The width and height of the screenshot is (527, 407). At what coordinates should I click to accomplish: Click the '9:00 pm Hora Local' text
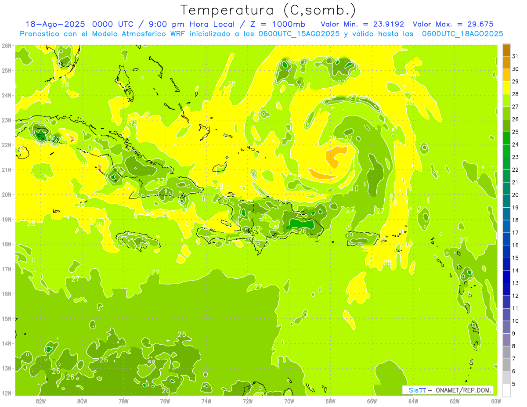pos(190,24)
